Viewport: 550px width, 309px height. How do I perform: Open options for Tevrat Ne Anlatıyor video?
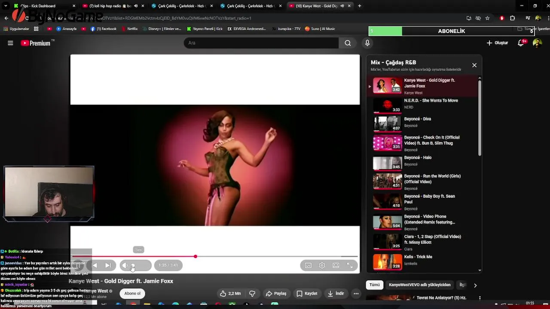click(480, 298)
